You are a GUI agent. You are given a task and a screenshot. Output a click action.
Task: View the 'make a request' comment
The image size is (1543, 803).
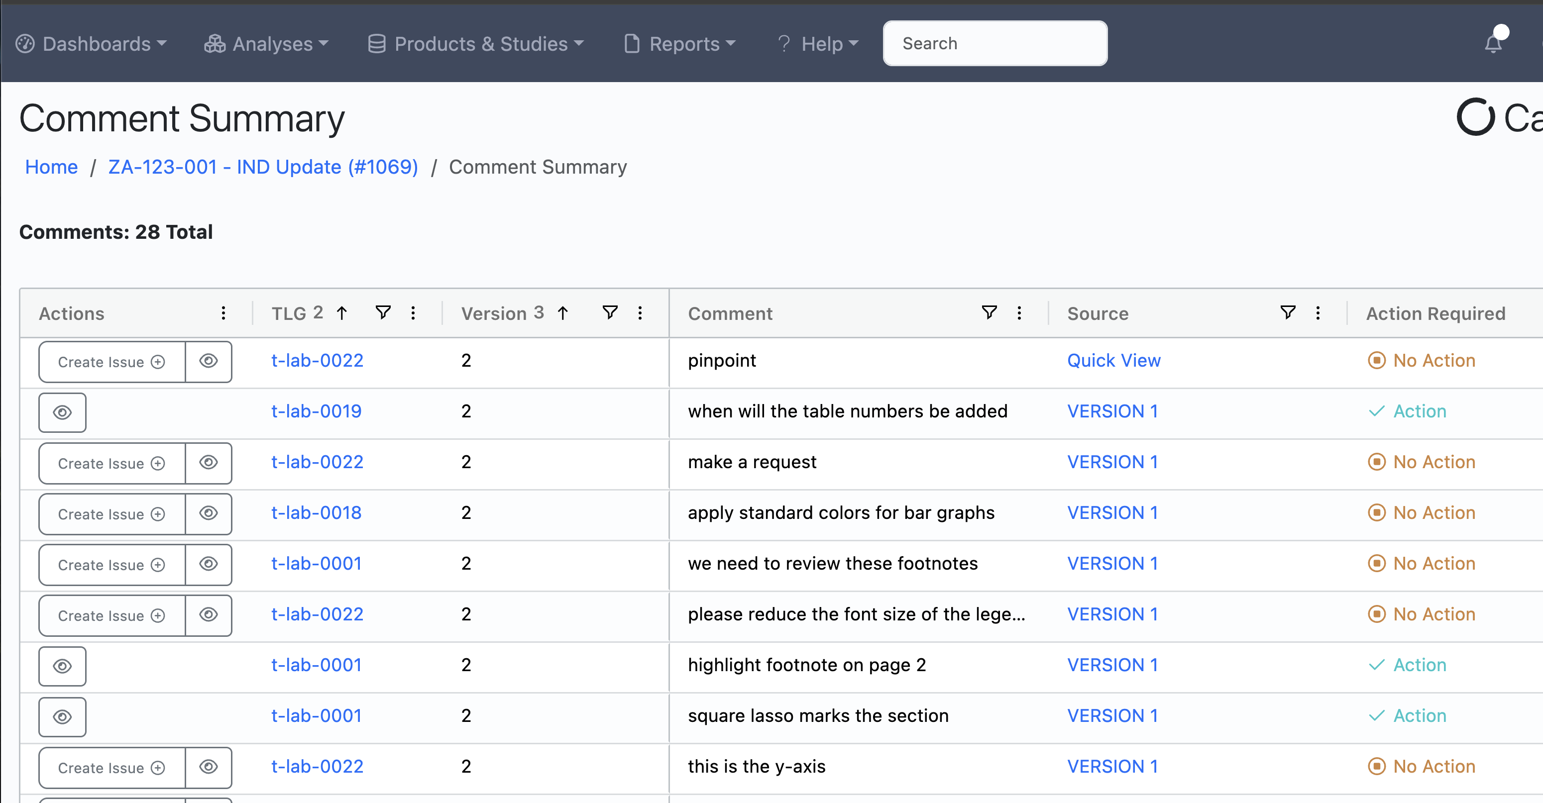tap(209, 463)
